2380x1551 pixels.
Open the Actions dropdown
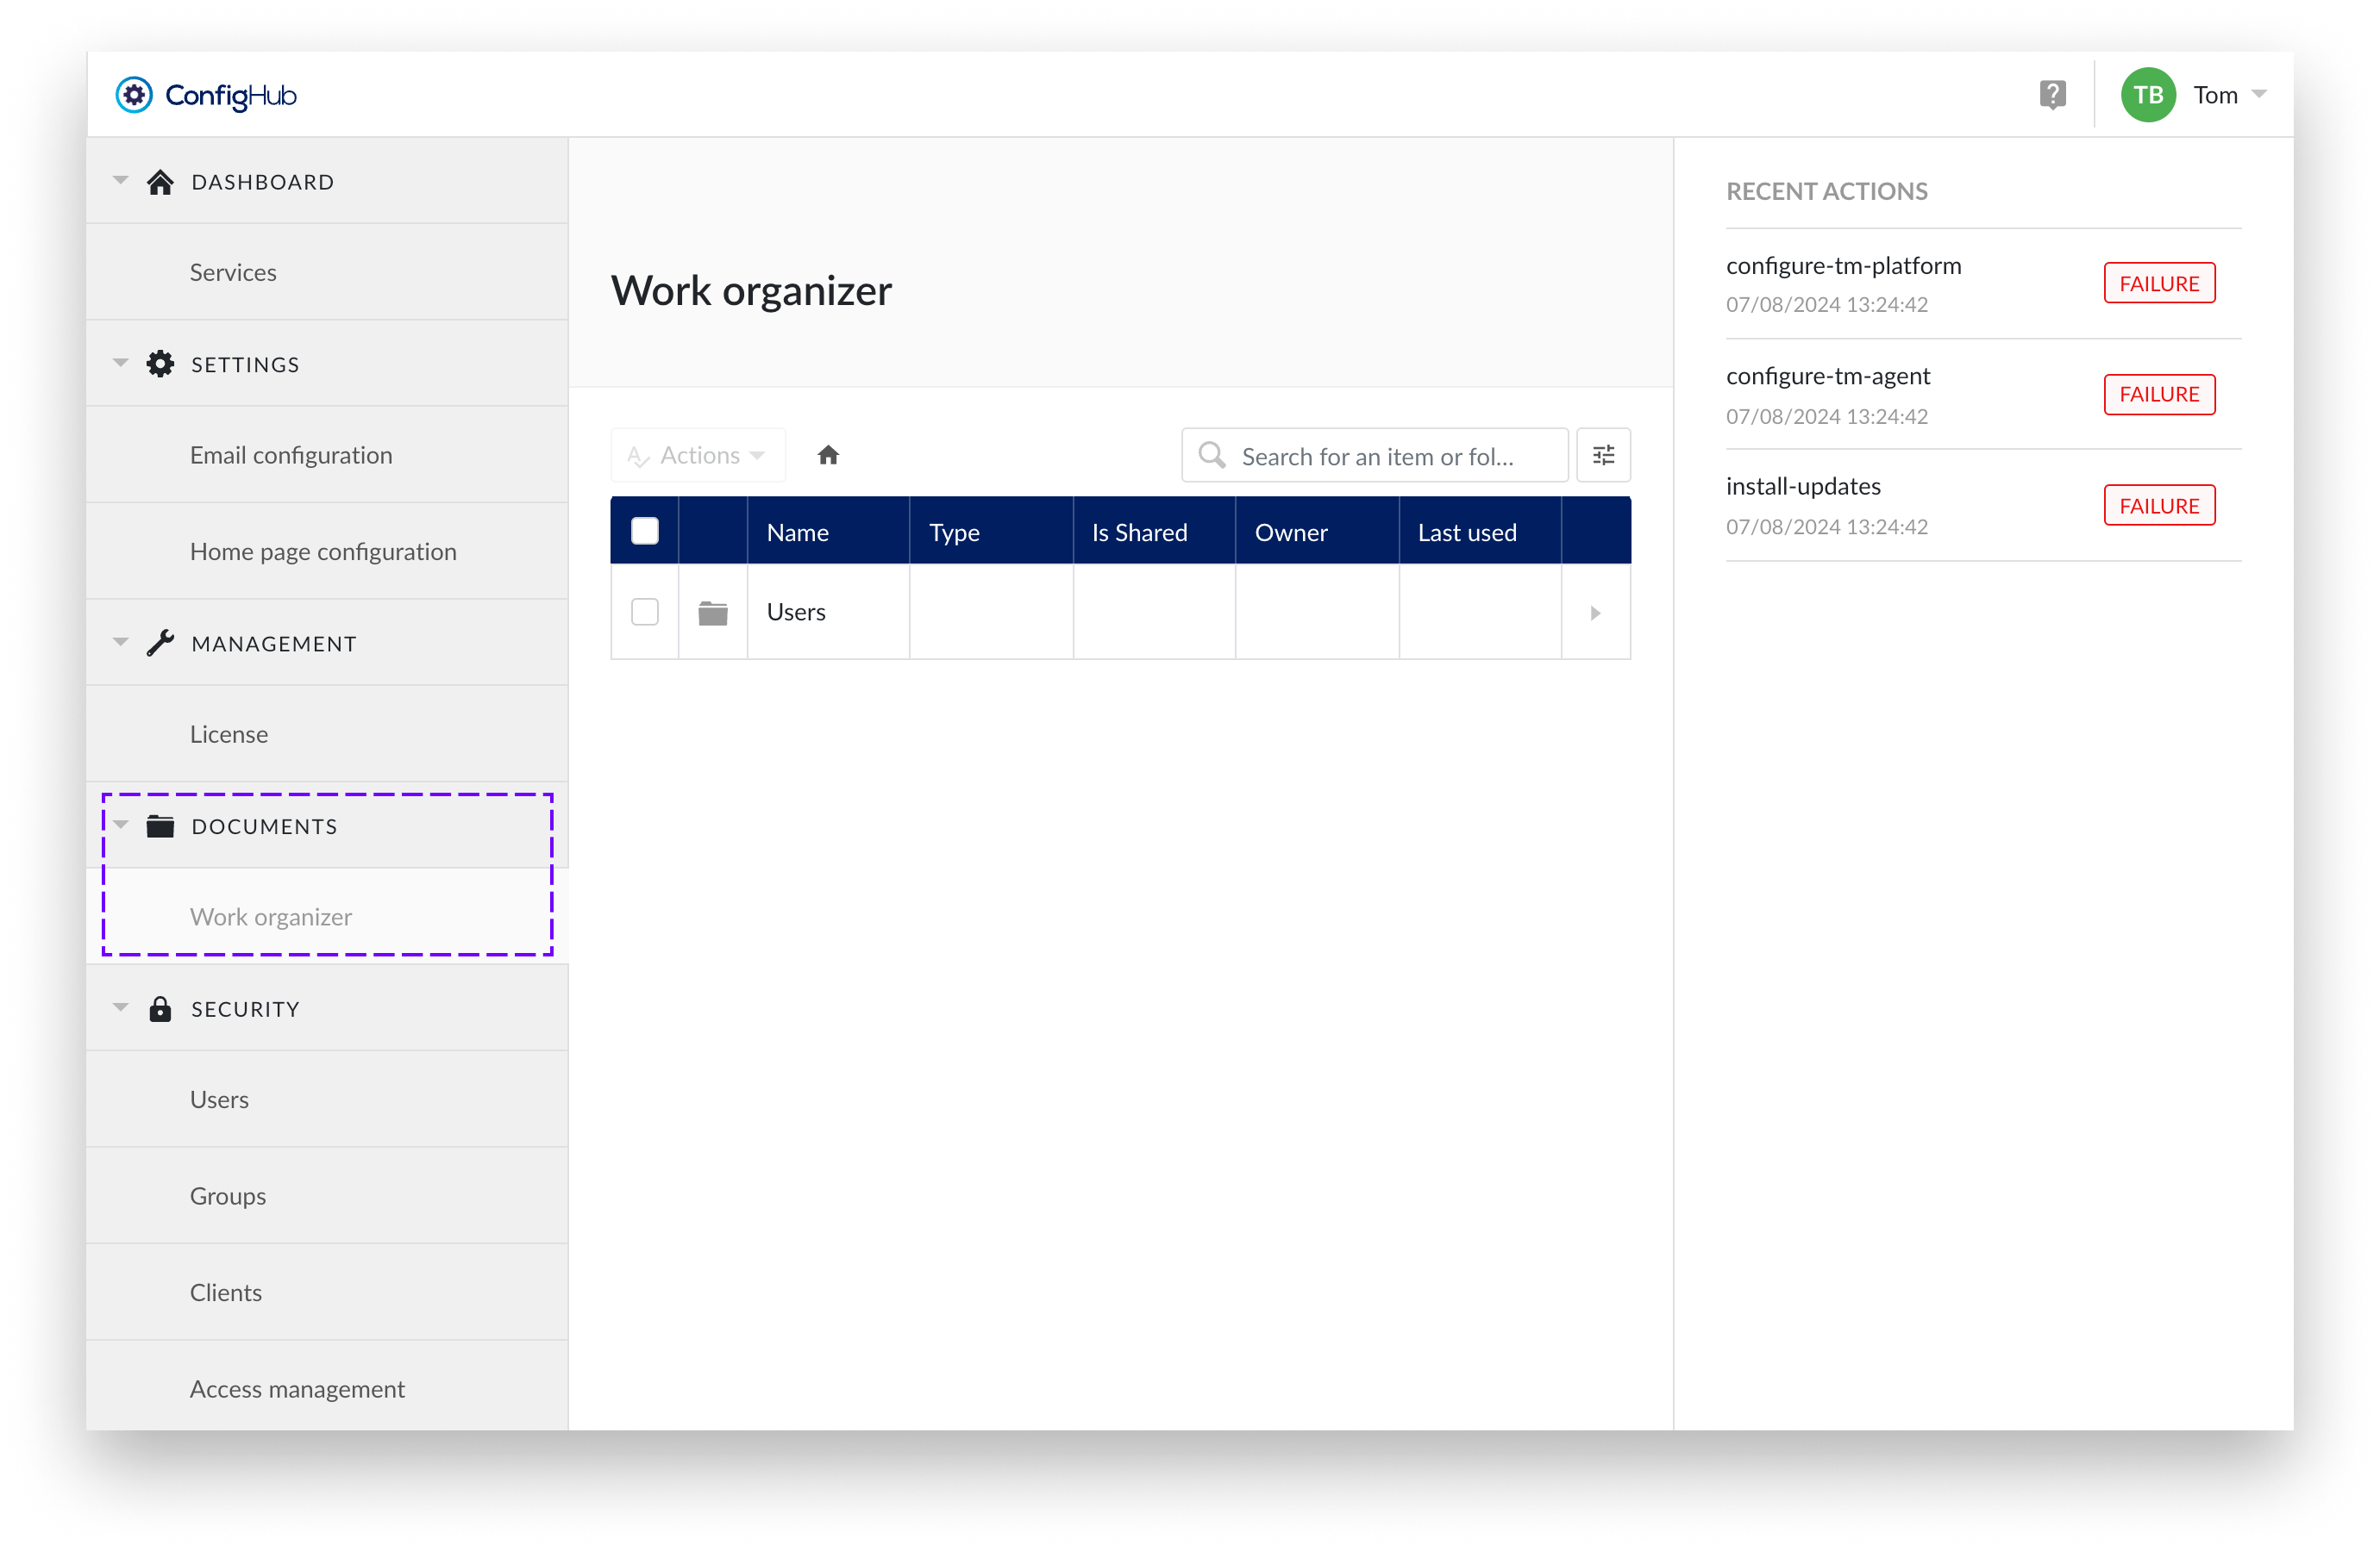click(698, 456)
